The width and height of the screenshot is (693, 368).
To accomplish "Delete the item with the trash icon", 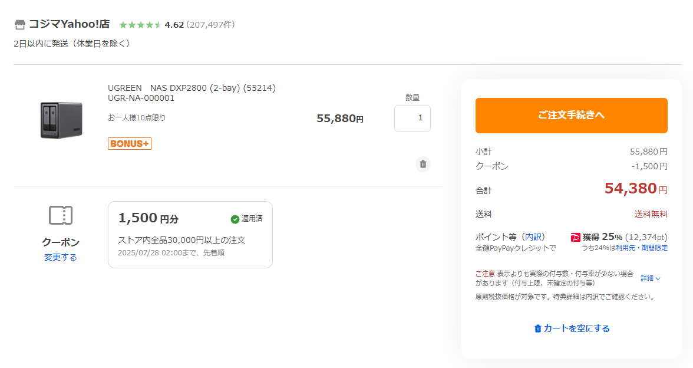I will 423,164.
